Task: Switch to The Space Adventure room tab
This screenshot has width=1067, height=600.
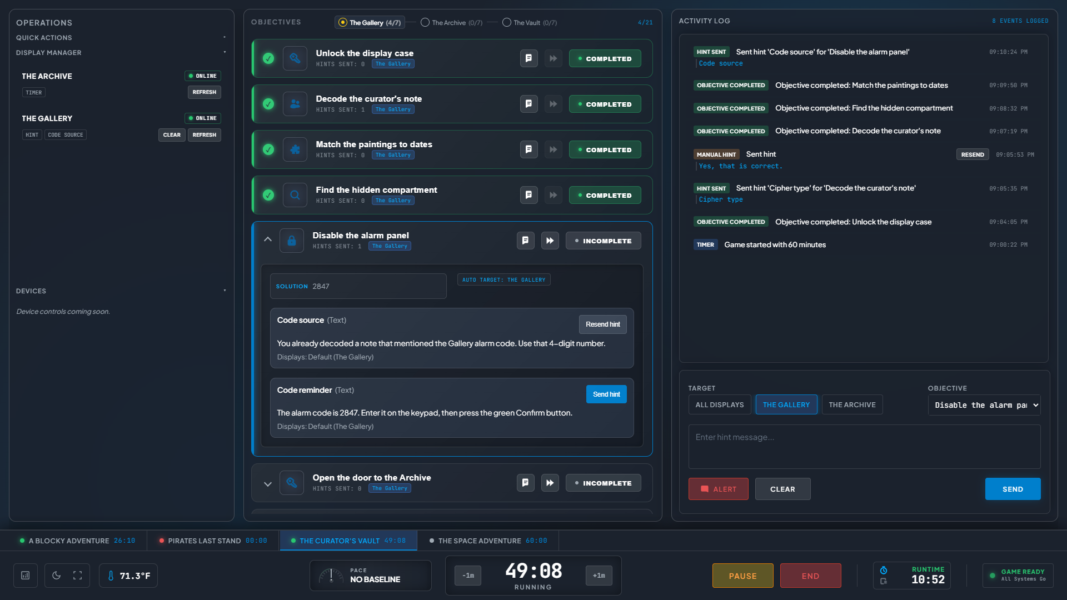Action: 488,541
